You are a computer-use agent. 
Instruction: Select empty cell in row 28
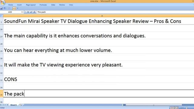click(99, 43)
